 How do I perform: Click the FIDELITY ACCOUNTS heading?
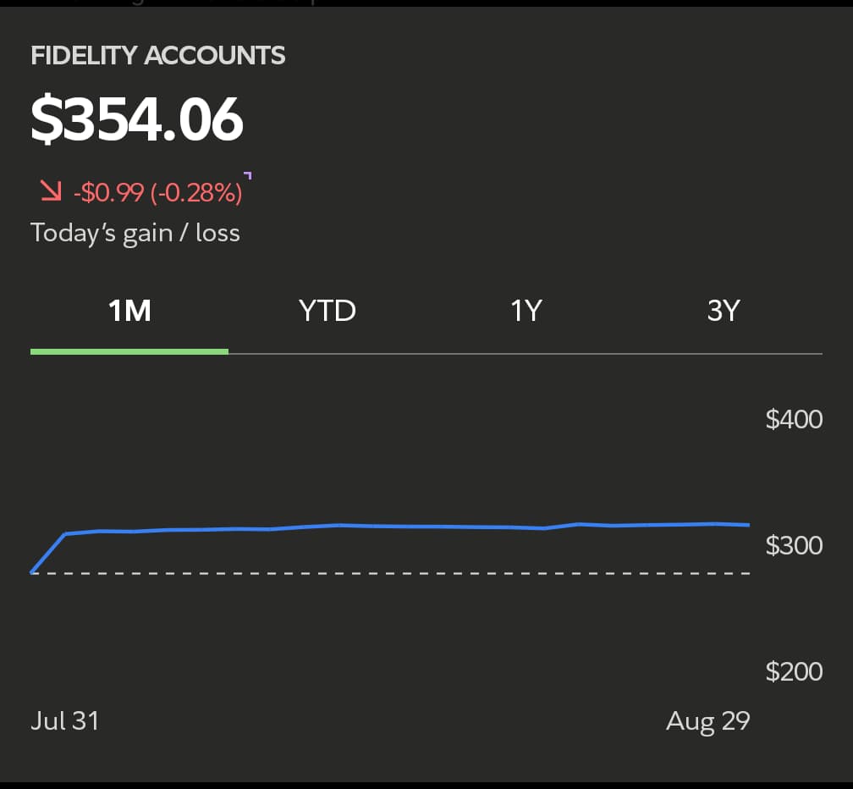[158, 56]
